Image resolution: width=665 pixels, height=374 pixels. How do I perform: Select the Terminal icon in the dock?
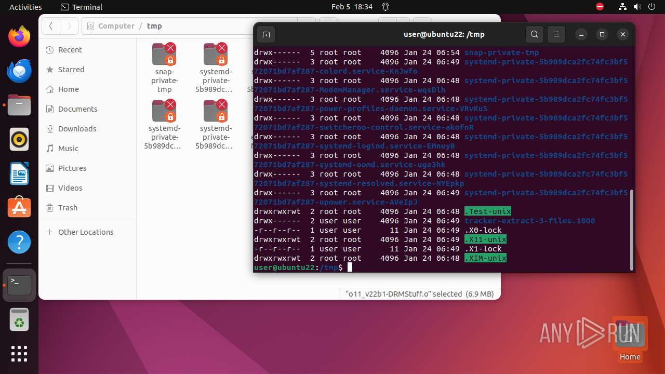point(19,285)
